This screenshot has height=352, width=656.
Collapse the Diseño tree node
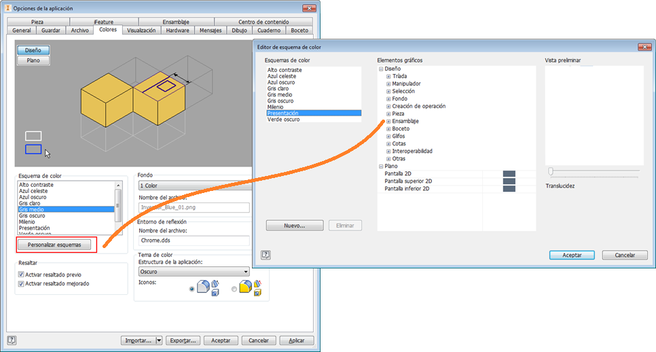381,69
